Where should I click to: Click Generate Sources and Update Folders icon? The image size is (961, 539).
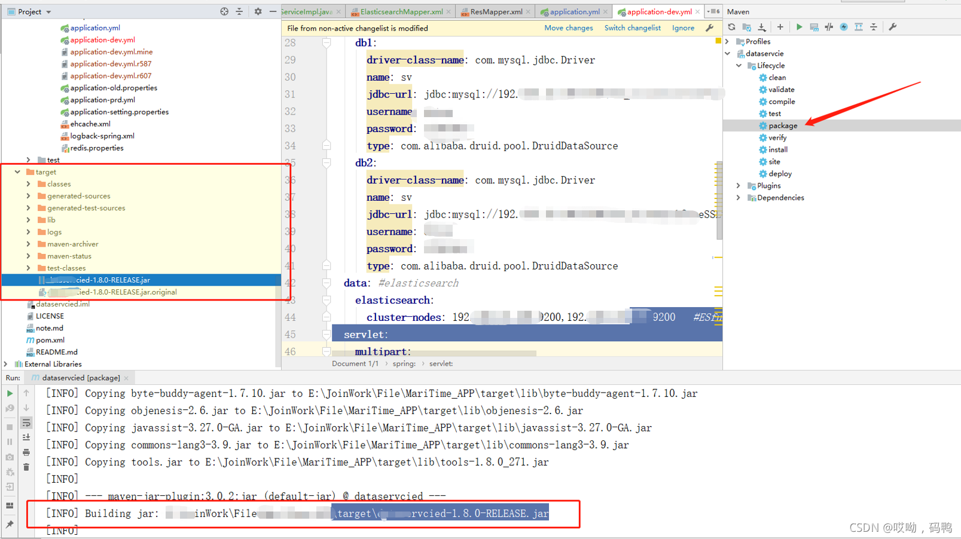click(x=746, y=27)
